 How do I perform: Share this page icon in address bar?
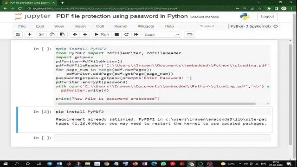(252, 8)
